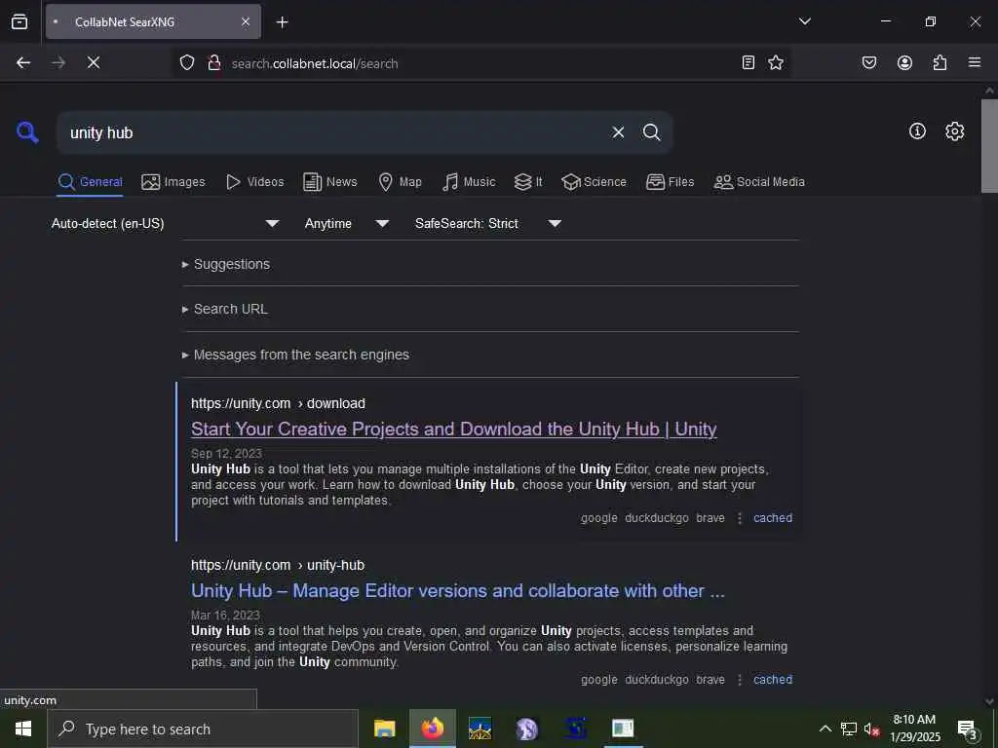List all tabs dropdown arrow
The image size is (998, 748).
coord(804,21)
